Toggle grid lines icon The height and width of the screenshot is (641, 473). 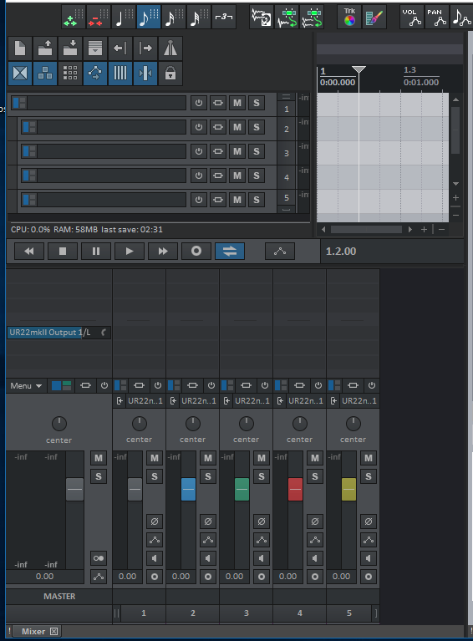tap(120, 74)
